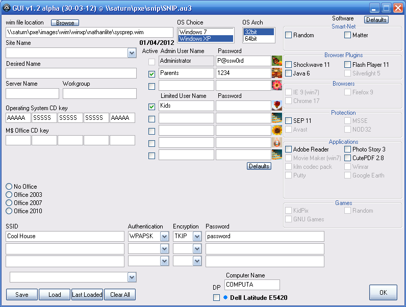Screen dimensions: 406x307
Task: Select Windows XP in OS Choice list
Action: click(206, 39)
